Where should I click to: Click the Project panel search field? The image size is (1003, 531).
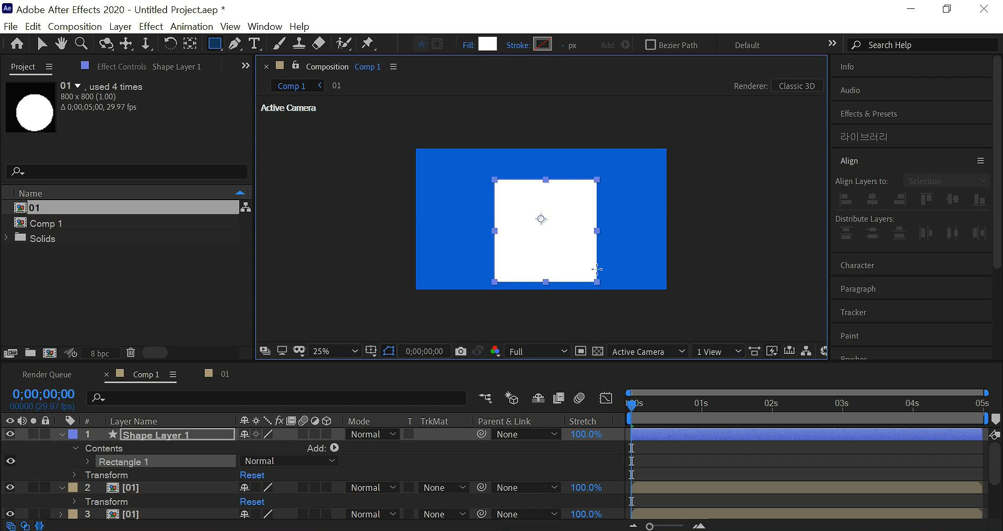pyautogui.click(x=127, y=171)
